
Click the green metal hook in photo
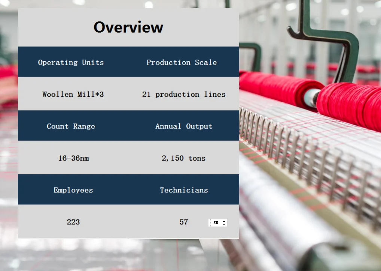(329, 41)
